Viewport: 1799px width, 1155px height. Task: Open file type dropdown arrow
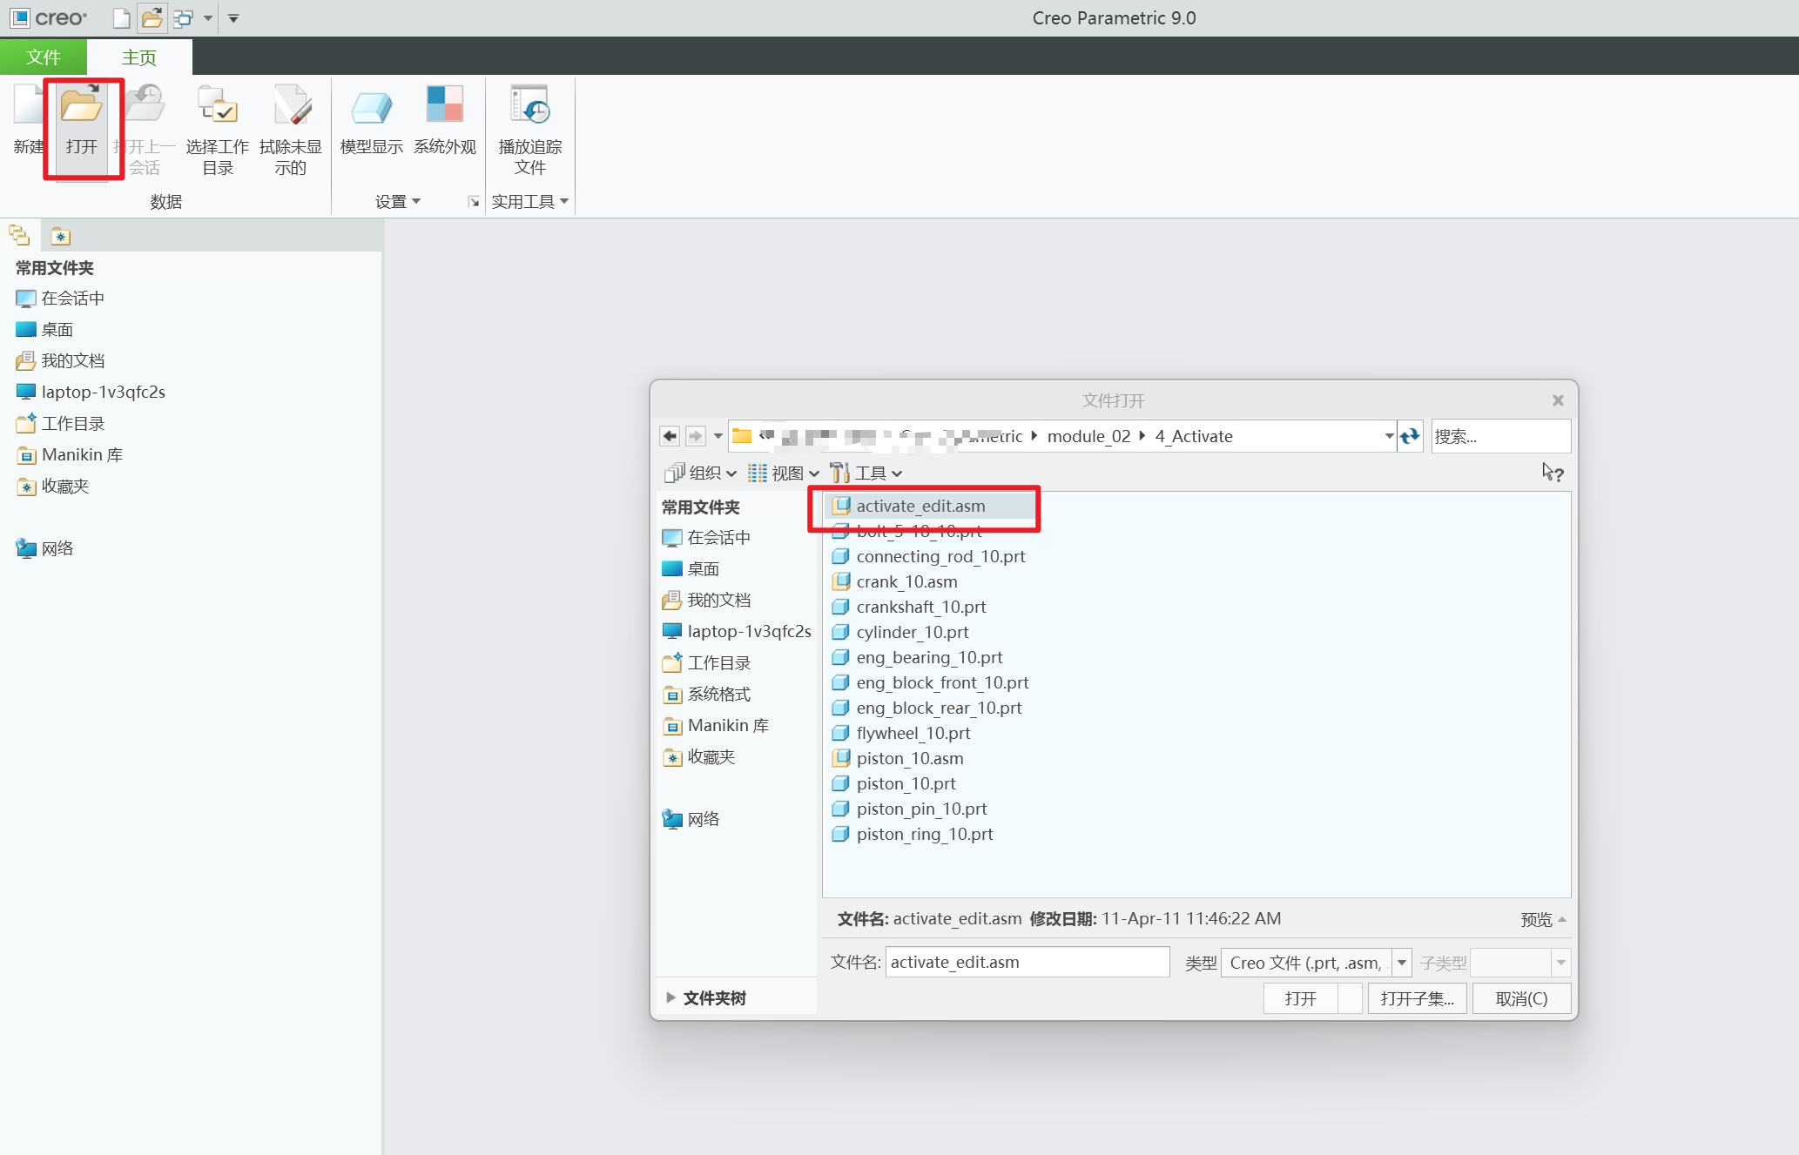tap(1402, 963)
